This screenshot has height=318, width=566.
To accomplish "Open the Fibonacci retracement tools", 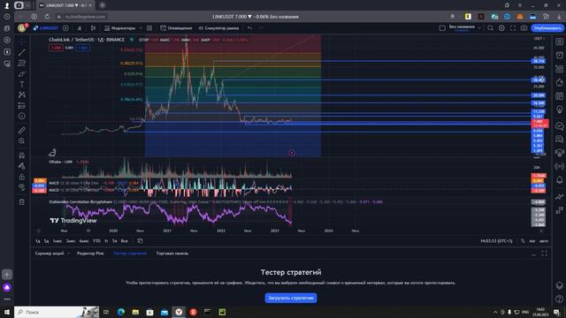I will [x=22, y=63].
